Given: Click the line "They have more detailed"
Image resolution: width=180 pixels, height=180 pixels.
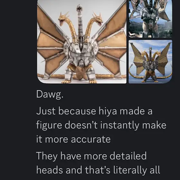Looking at the screenshot, I should tap(91, 156).
